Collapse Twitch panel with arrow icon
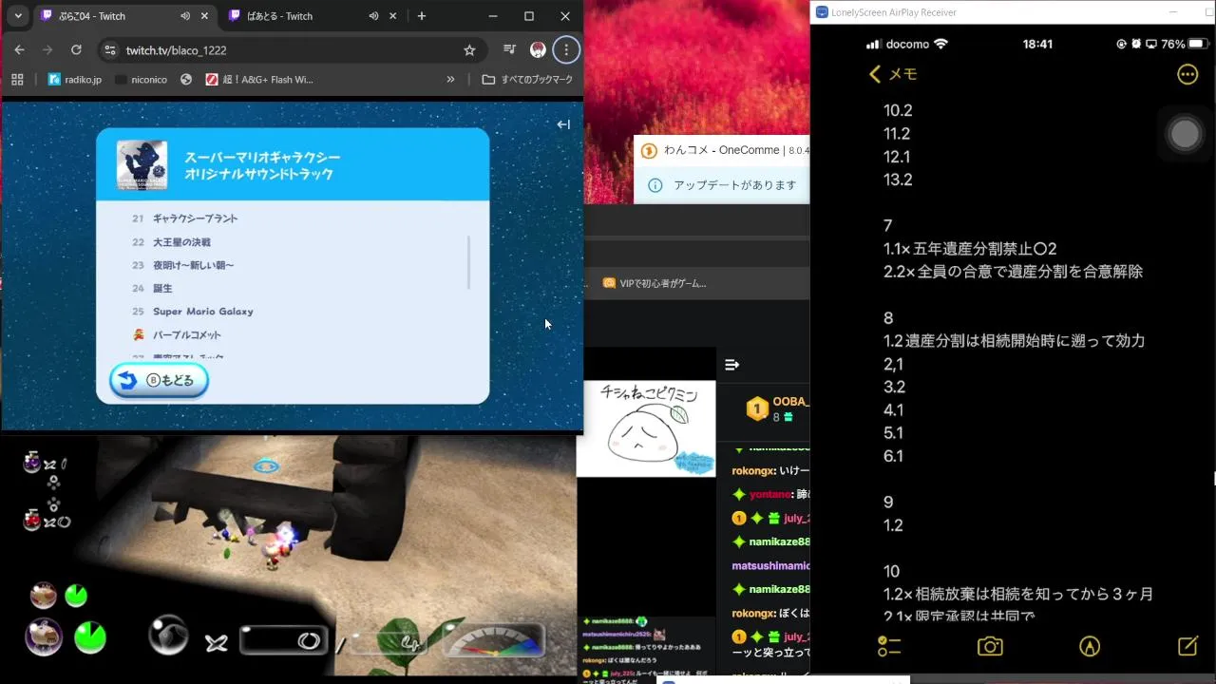Image resolution: width=1216 pixels, height=684 pixels. pyautogui.click(x=563, y=124)
